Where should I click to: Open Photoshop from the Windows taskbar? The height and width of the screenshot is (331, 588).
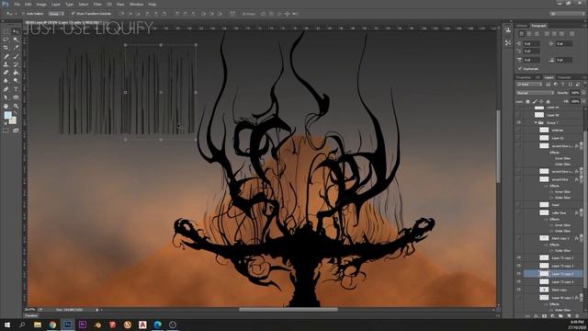[67, 325]
